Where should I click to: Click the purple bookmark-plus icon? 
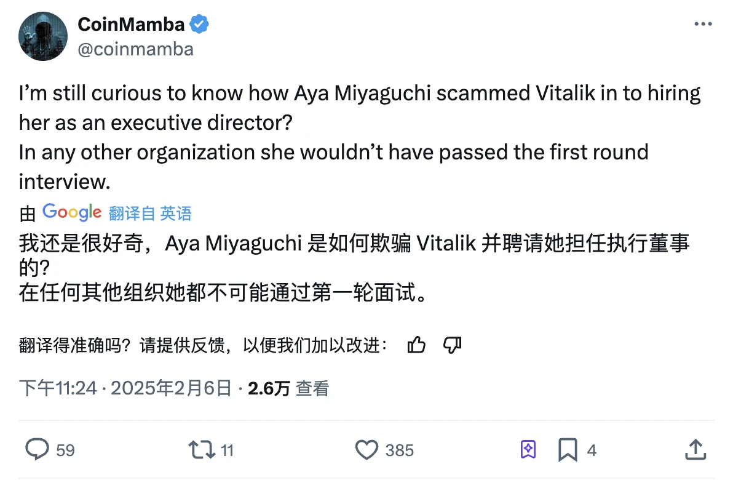pos(528,450)
